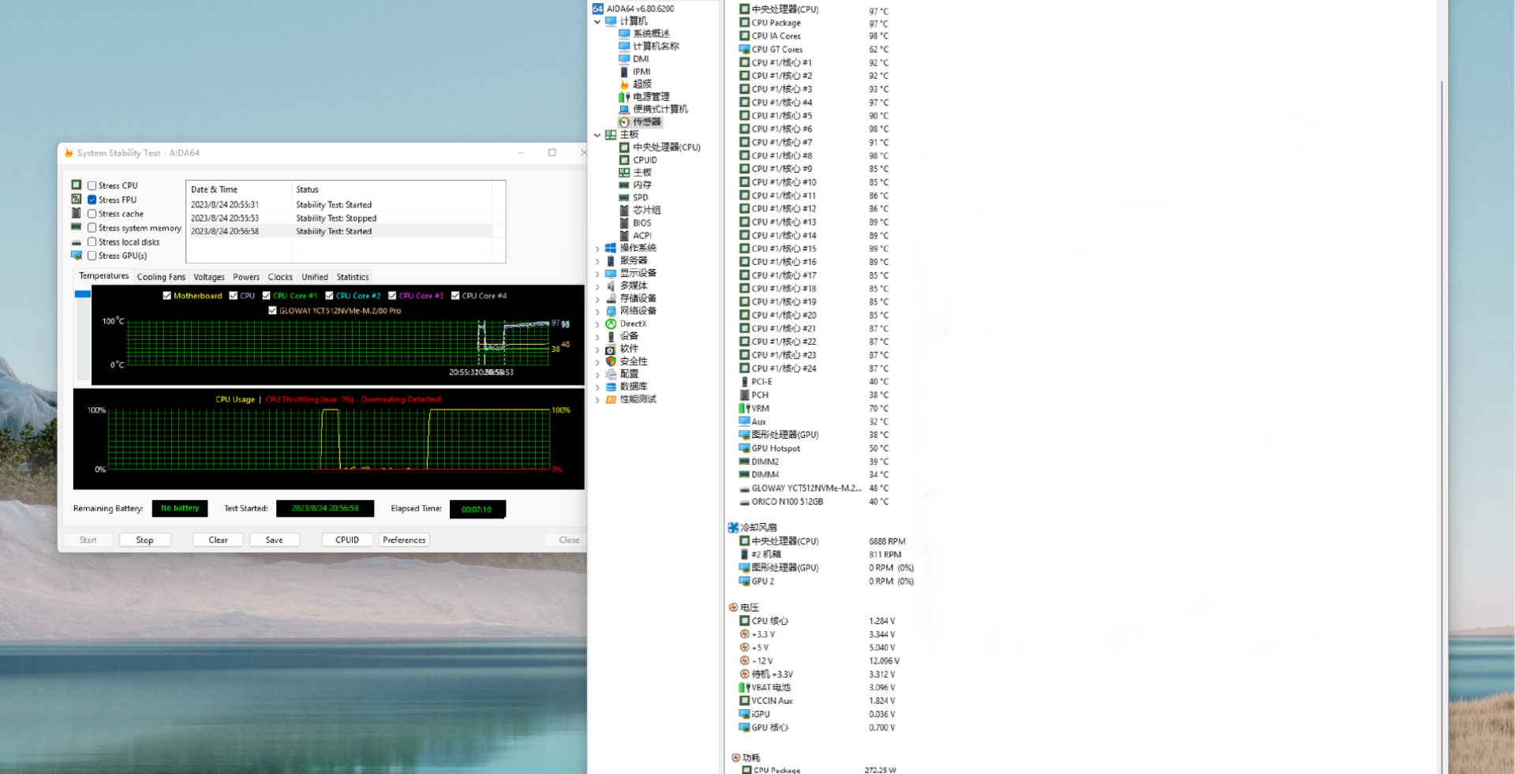The image size is (1515, 774).
Task: Click the benchmark (性能测试) icon
Action: point(611,399)
